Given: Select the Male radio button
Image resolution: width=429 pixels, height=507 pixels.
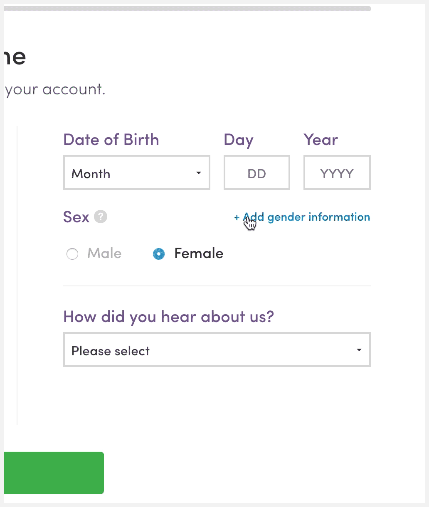Looking at the screenshot, I should (x=72, y=253).
